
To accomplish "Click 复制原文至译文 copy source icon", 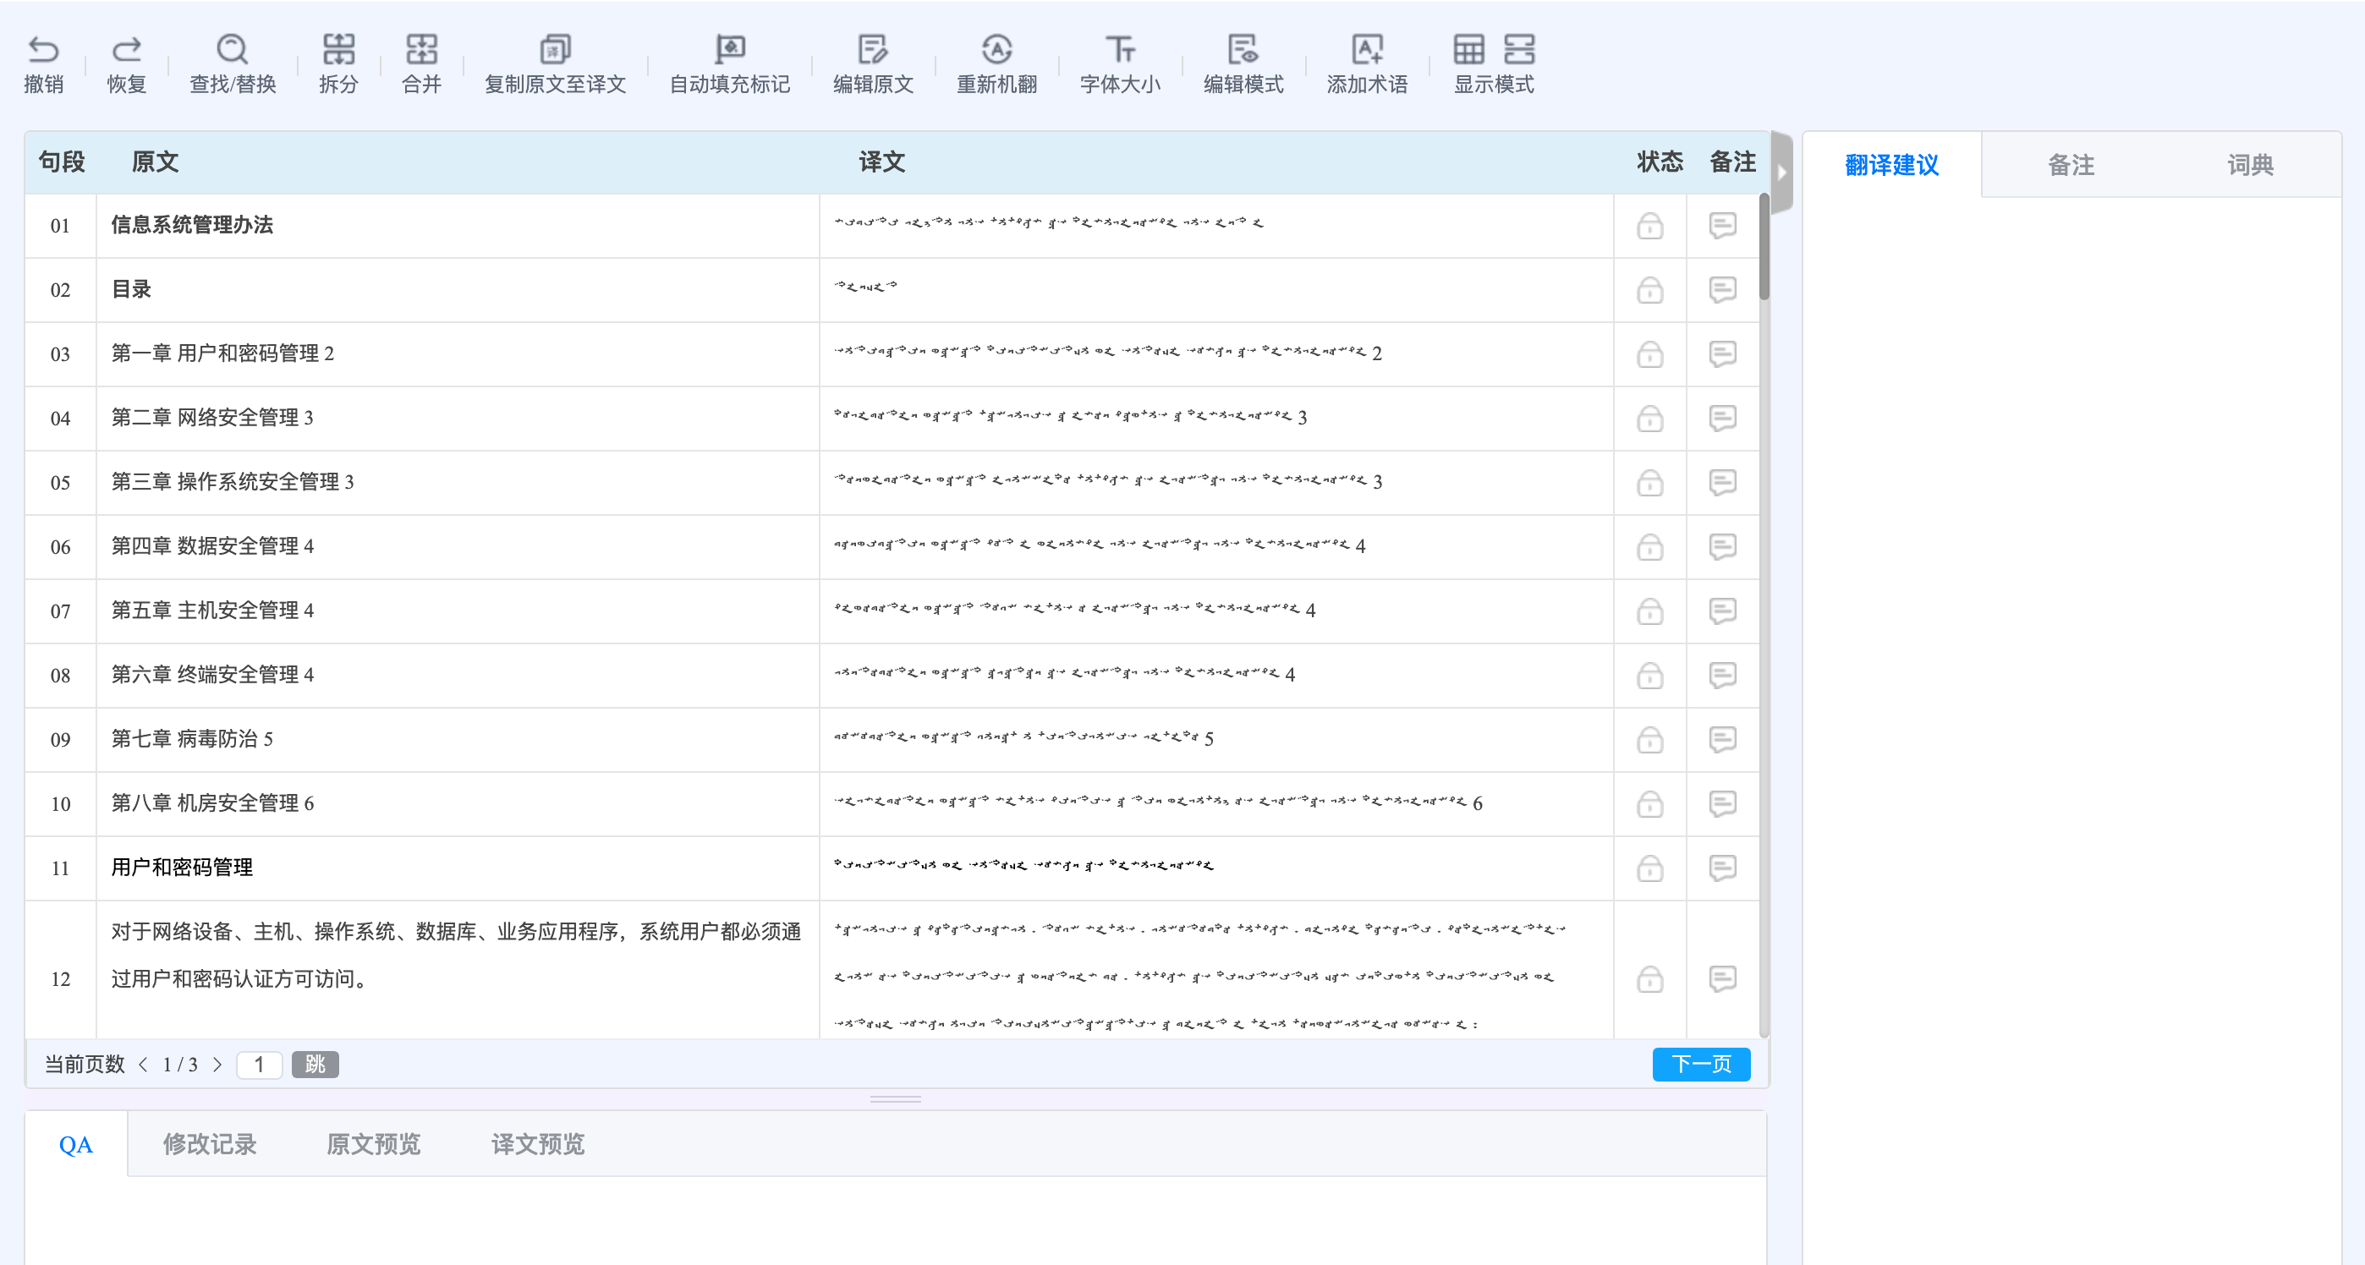I will (x=555, y=50).
